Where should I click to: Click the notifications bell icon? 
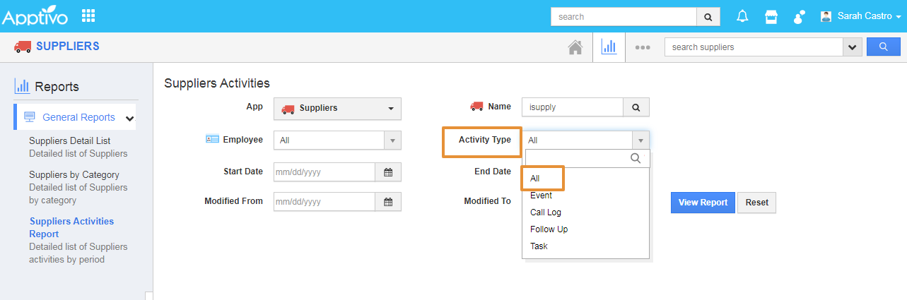742,16
